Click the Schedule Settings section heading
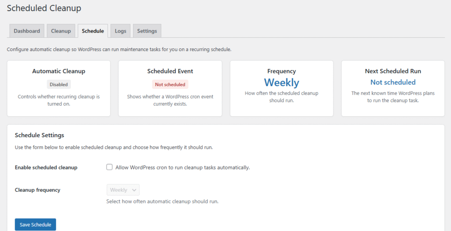Screen dimensions: 451x231 [39, 135]
